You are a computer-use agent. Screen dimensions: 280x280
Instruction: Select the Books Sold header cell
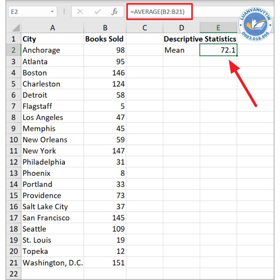[x=105, y=39]
